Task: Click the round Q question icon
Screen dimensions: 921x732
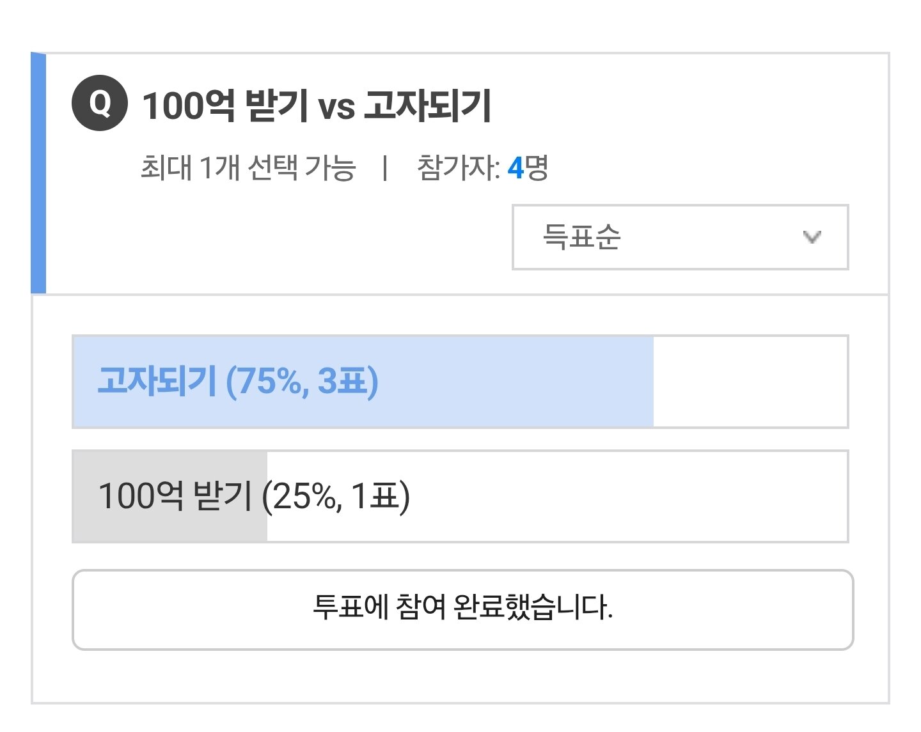Action: click(99, 104)
